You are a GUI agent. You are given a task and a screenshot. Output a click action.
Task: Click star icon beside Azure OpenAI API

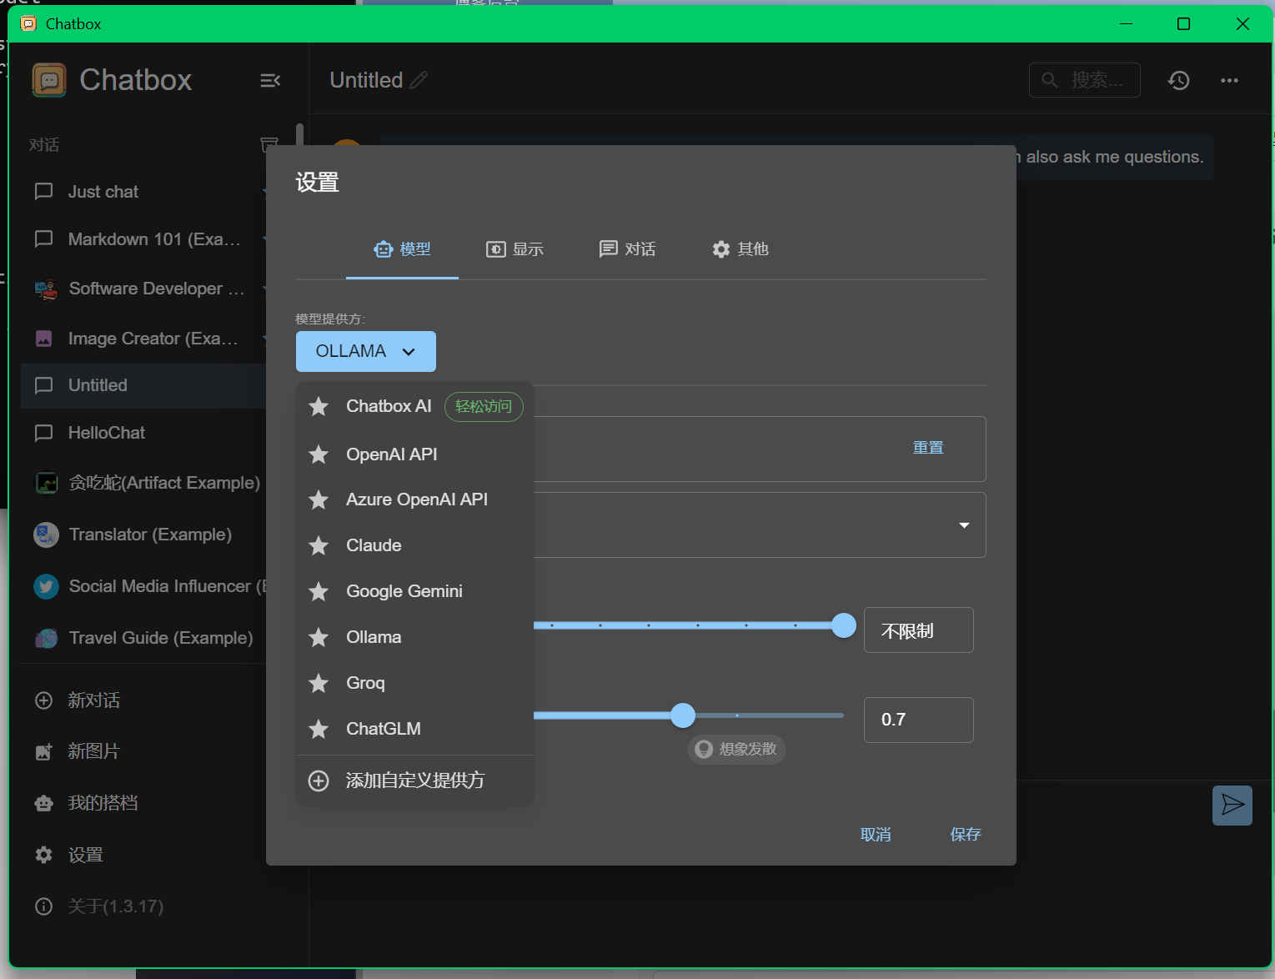pyautogui.click(x=319, y=500)
